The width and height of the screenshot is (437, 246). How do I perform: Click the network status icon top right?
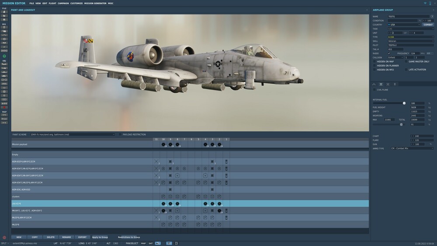[425, 4]
